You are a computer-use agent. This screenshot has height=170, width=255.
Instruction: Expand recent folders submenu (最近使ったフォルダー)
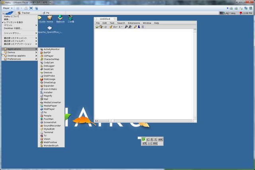[x=20, y=41]
